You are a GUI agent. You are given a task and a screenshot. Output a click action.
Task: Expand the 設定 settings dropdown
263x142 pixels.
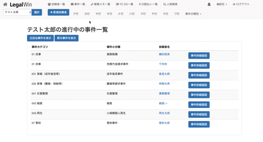pyautogui.click(x=222, y=4)
